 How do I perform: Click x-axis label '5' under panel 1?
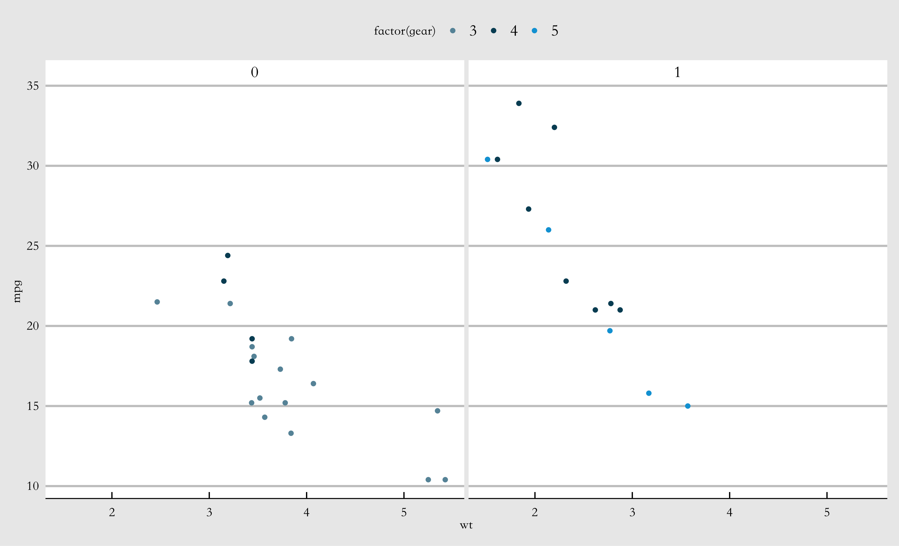pos(827,512)
